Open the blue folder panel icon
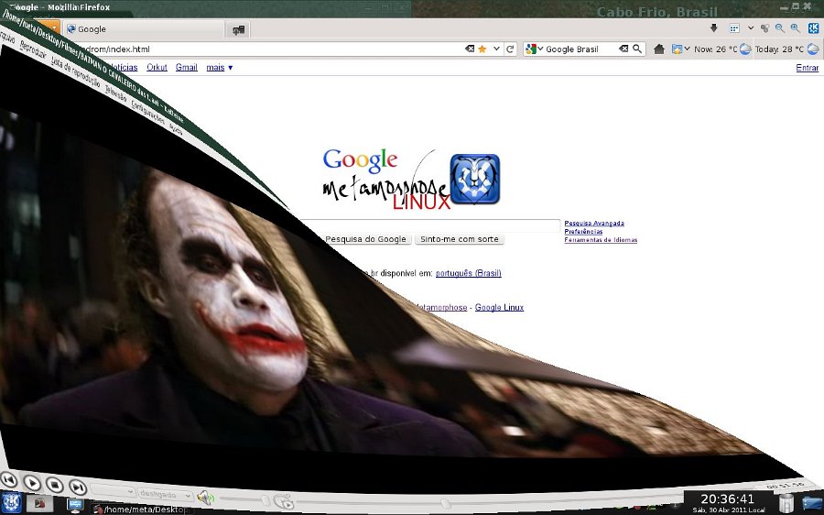 [x=812, y=503]
